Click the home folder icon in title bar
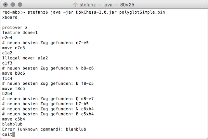This screenshot has width=208, height=139. coord(75,5)
